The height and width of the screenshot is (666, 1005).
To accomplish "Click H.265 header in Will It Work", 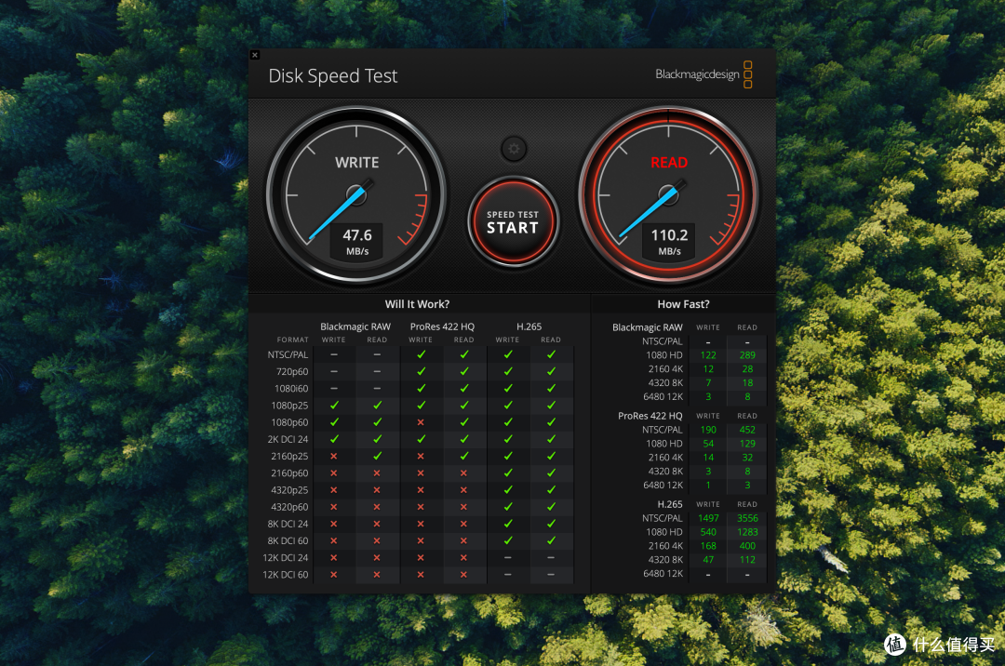I will [x=529, y=326].
